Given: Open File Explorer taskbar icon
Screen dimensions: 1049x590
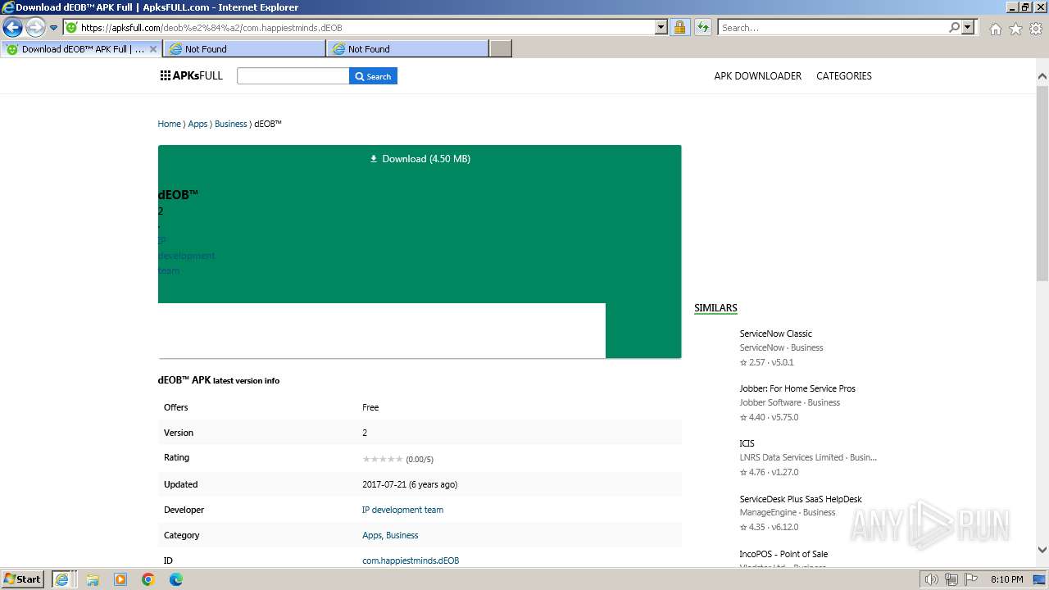Looking at the screenshot, I should click(93, 579).
